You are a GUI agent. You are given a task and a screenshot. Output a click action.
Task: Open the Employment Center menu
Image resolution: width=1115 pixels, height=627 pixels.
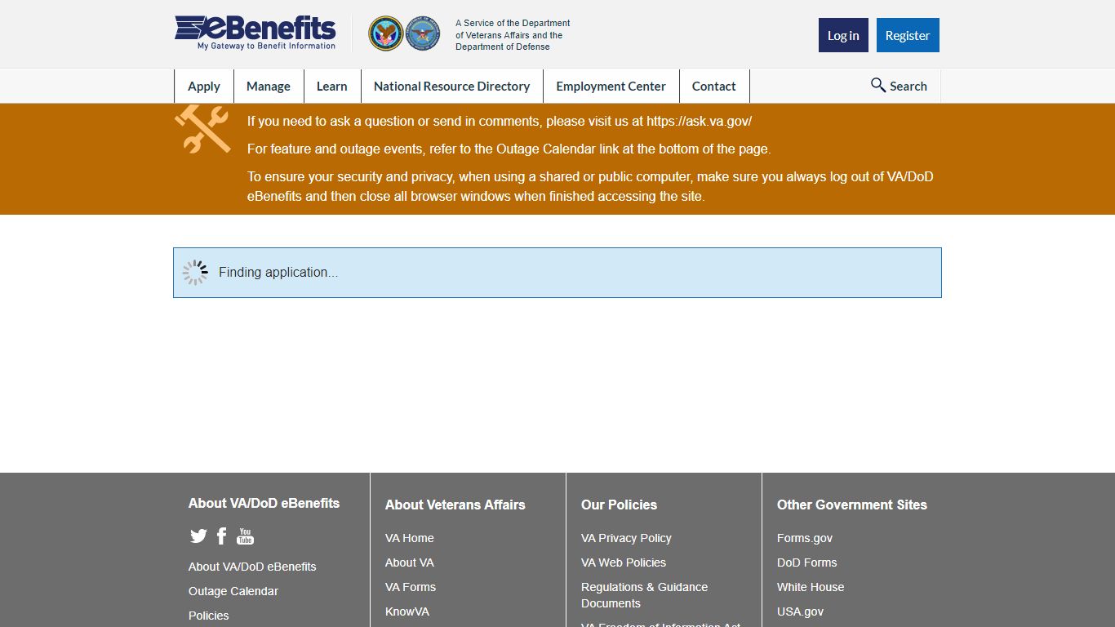tap(611, 86)
